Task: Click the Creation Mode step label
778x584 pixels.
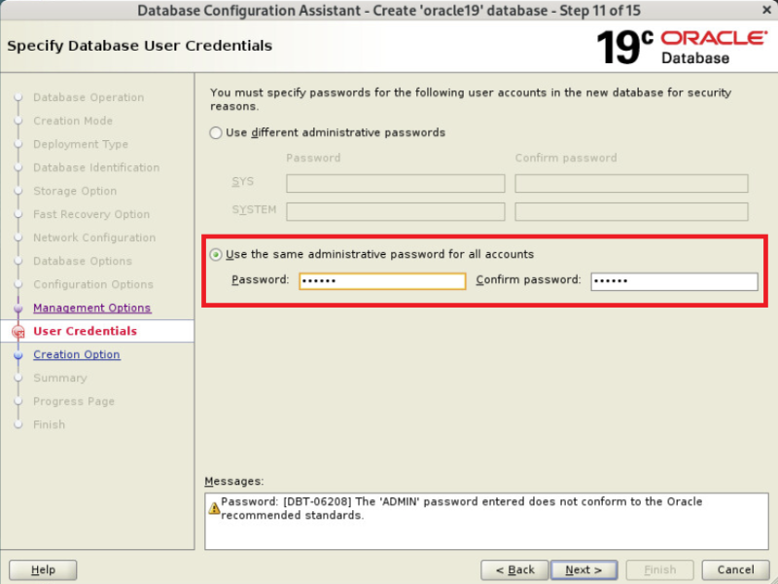Action: (73, 121)
